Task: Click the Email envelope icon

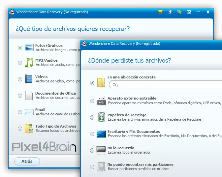Action: (29, 112)
